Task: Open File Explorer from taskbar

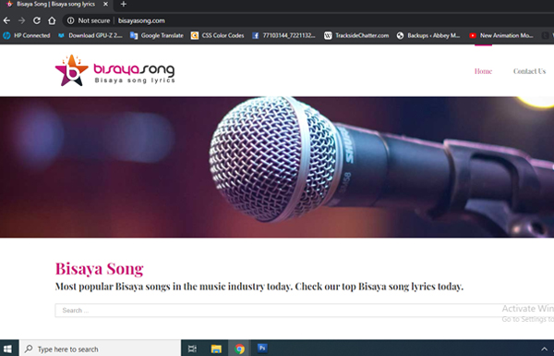Action: (216, 349)
